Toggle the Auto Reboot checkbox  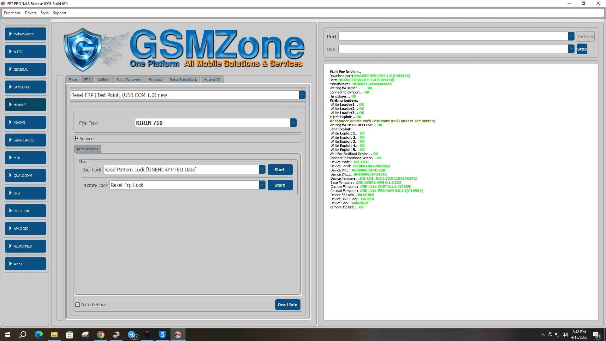click(x=78, y=305)
